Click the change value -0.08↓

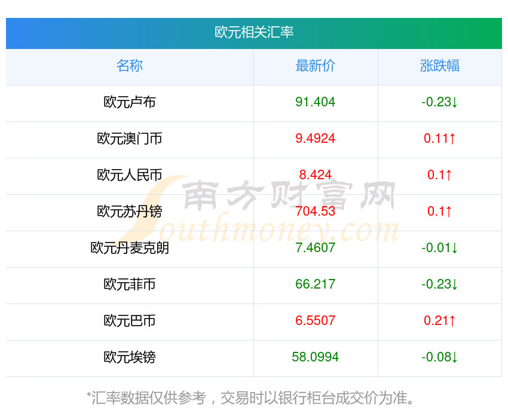(440, 357)
